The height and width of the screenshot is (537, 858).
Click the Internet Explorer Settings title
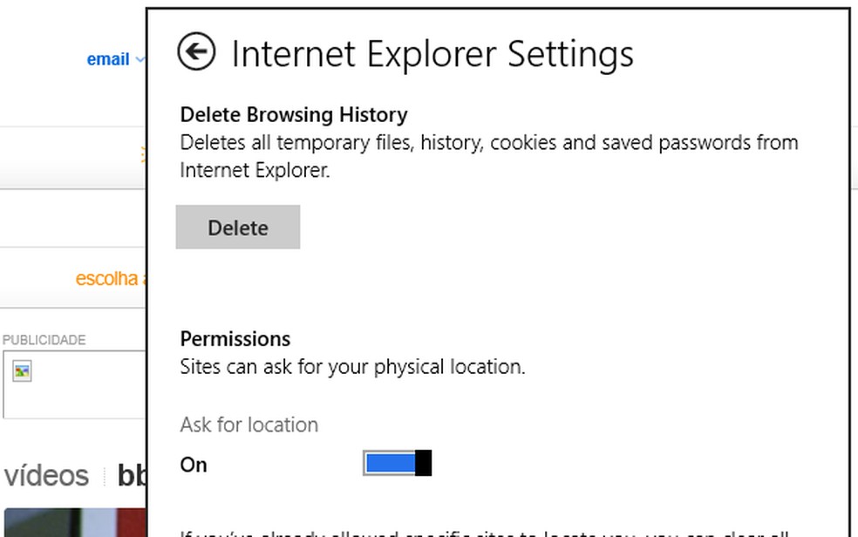point(432,53)
